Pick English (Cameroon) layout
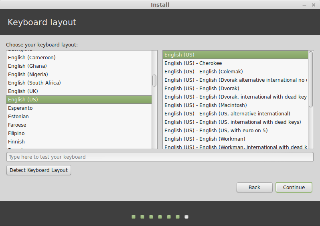320x226 pixels. 79,58
